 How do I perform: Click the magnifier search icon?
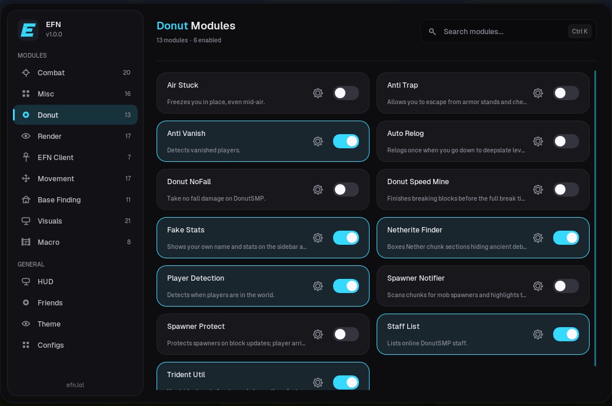pos(432,32)
